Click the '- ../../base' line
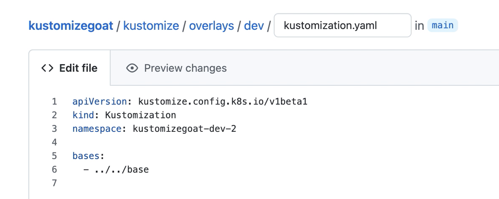This screenshot has height=199, width=499. coord(116,170)
